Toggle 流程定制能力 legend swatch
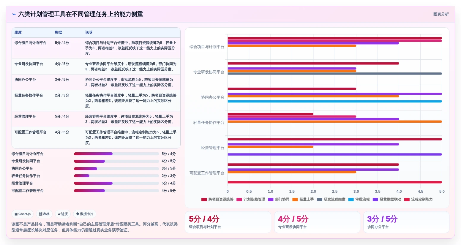Screen dimensions: 461x245 point(407,200)
